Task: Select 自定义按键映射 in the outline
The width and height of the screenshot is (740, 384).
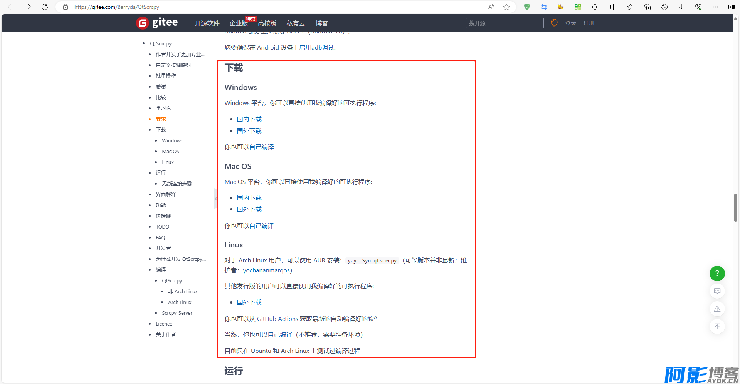Action: (x=173, y=65)
